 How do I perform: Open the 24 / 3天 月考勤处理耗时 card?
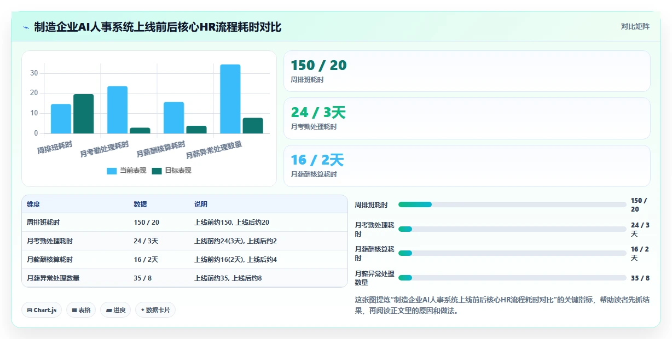467,119
